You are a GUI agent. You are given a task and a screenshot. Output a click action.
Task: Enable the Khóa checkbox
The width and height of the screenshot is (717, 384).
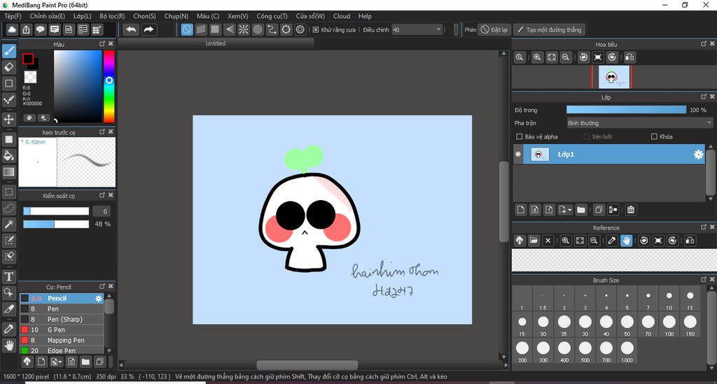coord(654,137)
